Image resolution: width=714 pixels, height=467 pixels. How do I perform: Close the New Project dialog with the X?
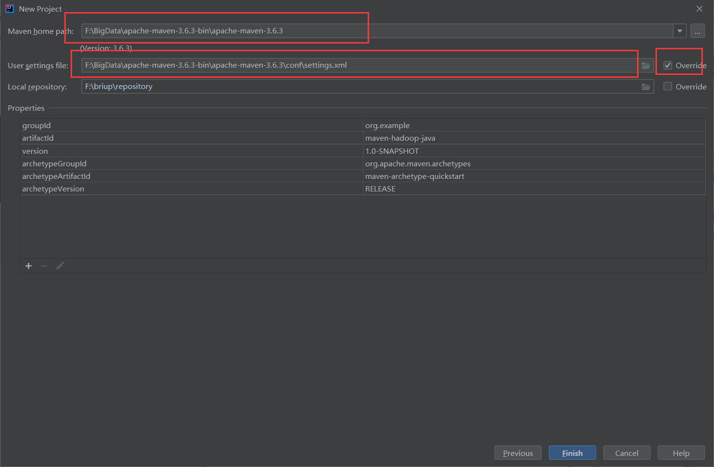pyautogui.click(x=699, y=8)
